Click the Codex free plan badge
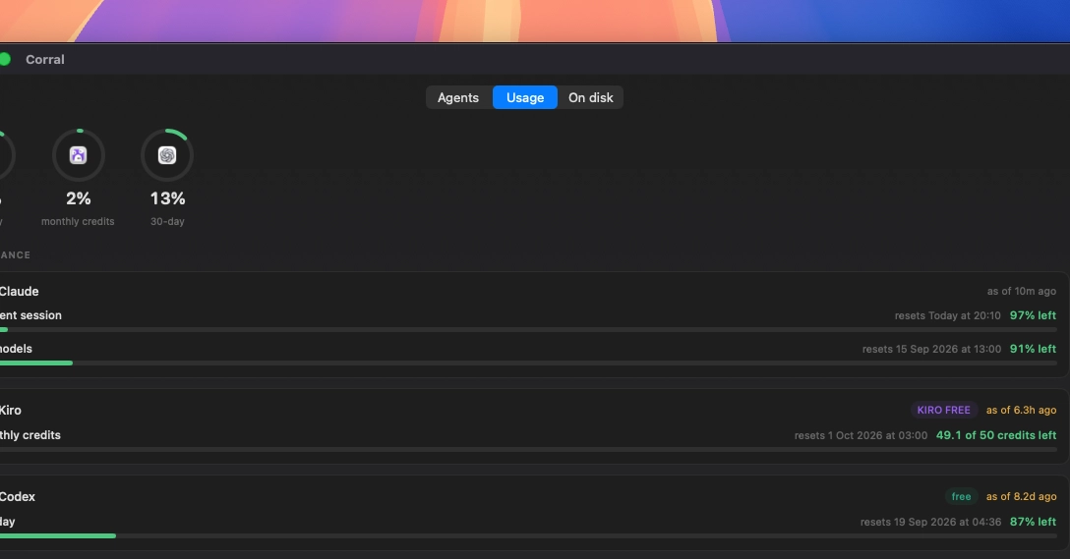Viewport: 1070px width, 559px height. coord(961,496)
